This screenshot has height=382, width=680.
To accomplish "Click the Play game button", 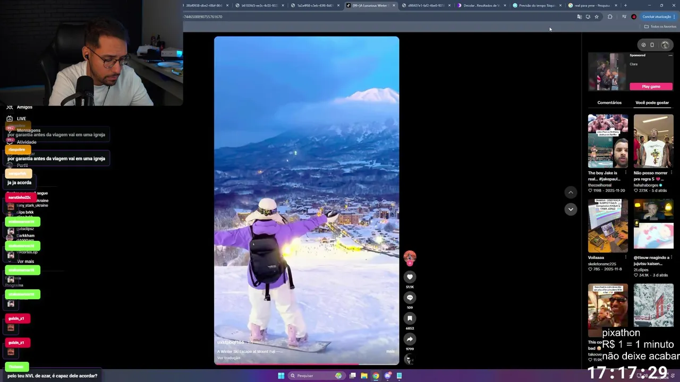I will tap(651, 86).
